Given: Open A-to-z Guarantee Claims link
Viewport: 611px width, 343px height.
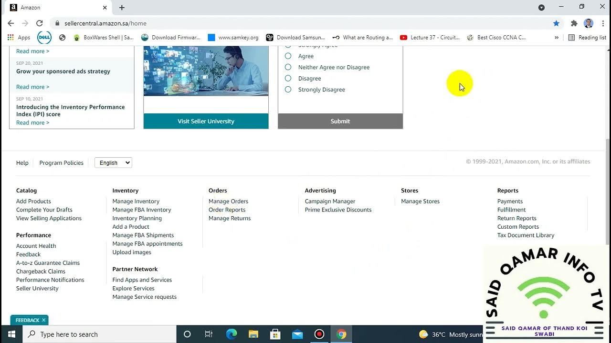Looking at the screenshot, I should [48, 262].
